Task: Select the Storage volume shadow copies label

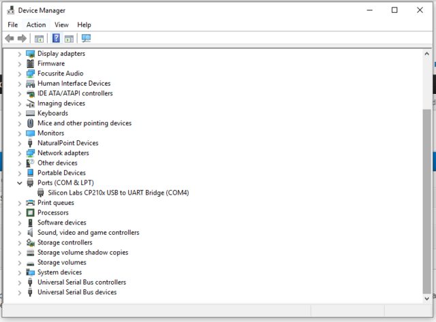Action: pyautogui.click(x=83, y=253)
